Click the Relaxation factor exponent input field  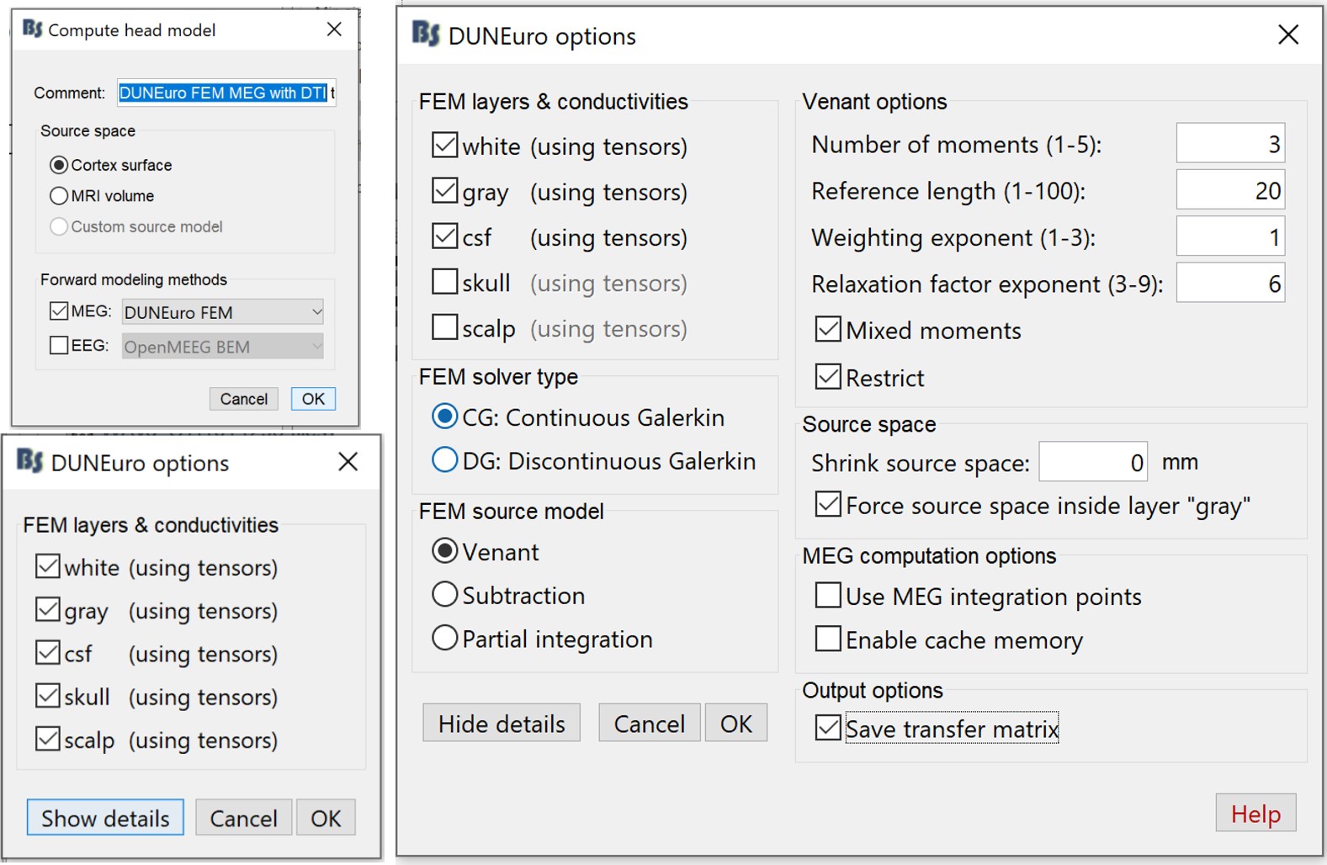pyautogui.click(x=1230, y=284)
